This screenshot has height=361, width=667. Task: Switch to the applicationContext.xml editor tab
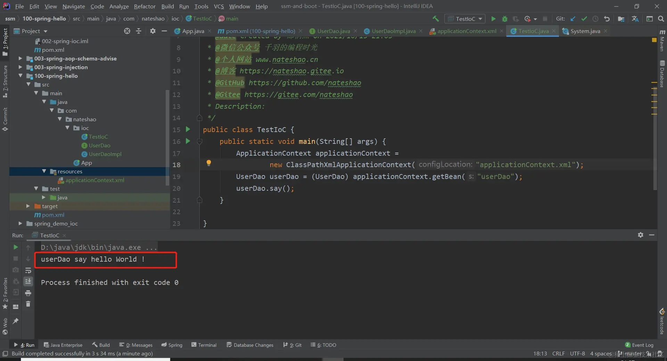click(x=467, y=31)
